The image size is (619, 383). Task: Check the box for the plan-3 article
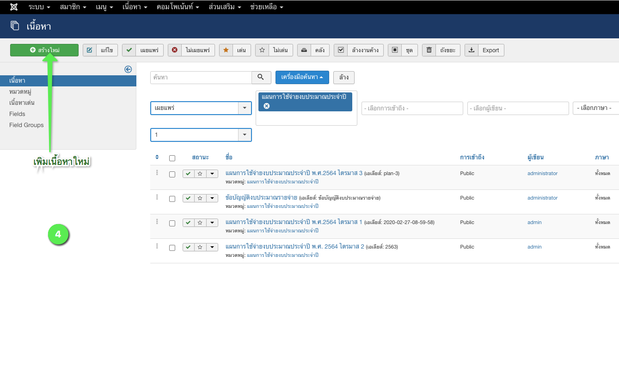pos(172,175)
